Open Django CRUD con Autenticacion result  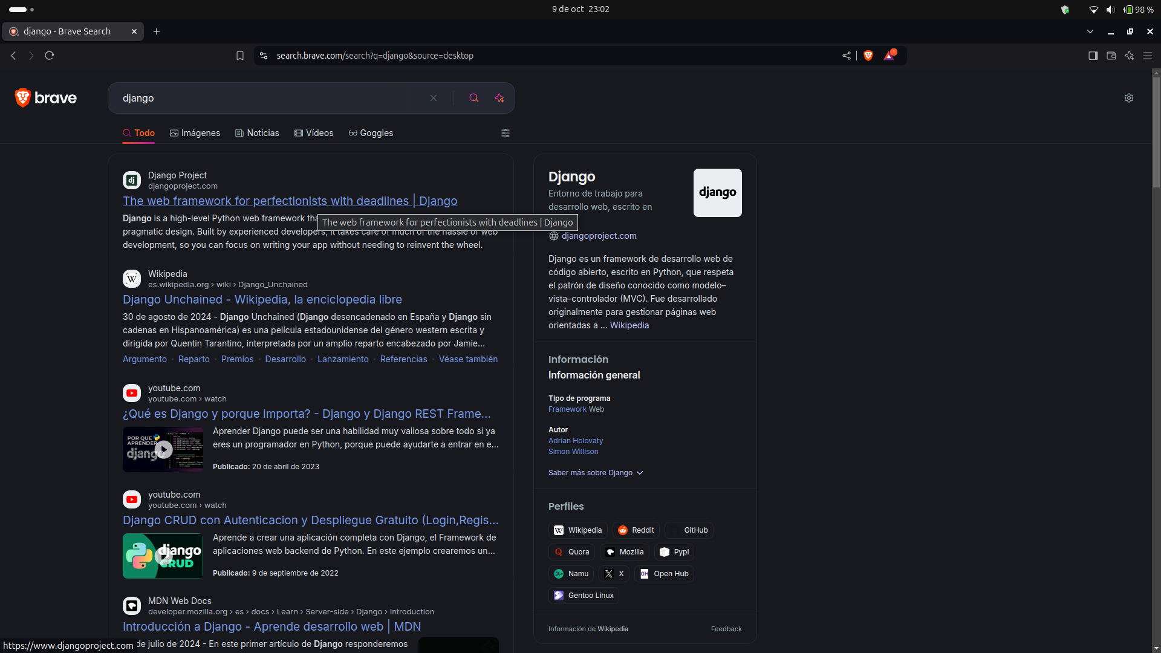(x=311, y=520)
